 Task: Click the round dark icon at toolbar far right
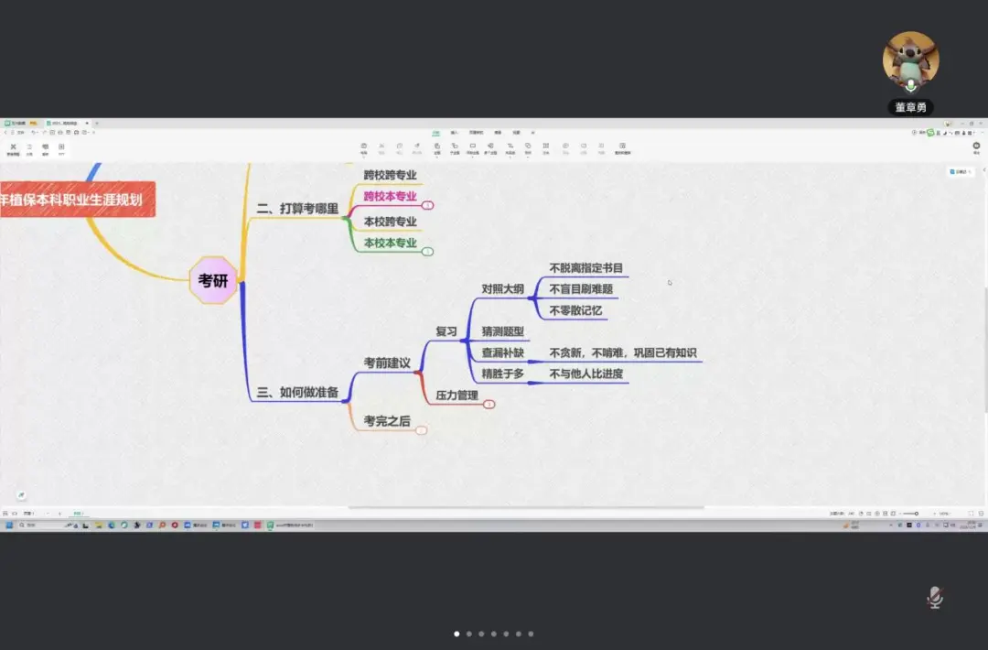(975, 146)
